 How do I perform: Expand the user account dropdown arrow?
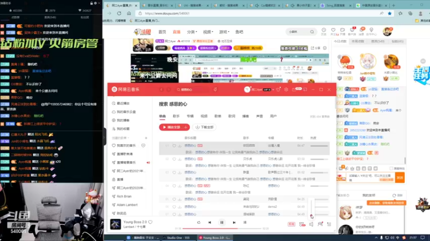click(273, 90)
